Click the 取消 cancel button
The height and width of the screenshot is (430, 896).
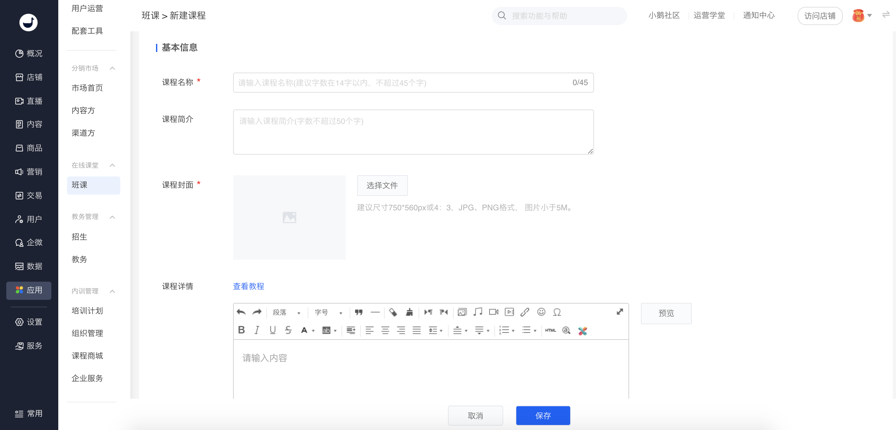pos(475,415)
